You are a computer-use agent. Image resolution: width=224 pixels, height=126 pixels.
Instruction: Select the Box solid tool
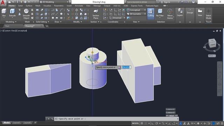point(4,13)
